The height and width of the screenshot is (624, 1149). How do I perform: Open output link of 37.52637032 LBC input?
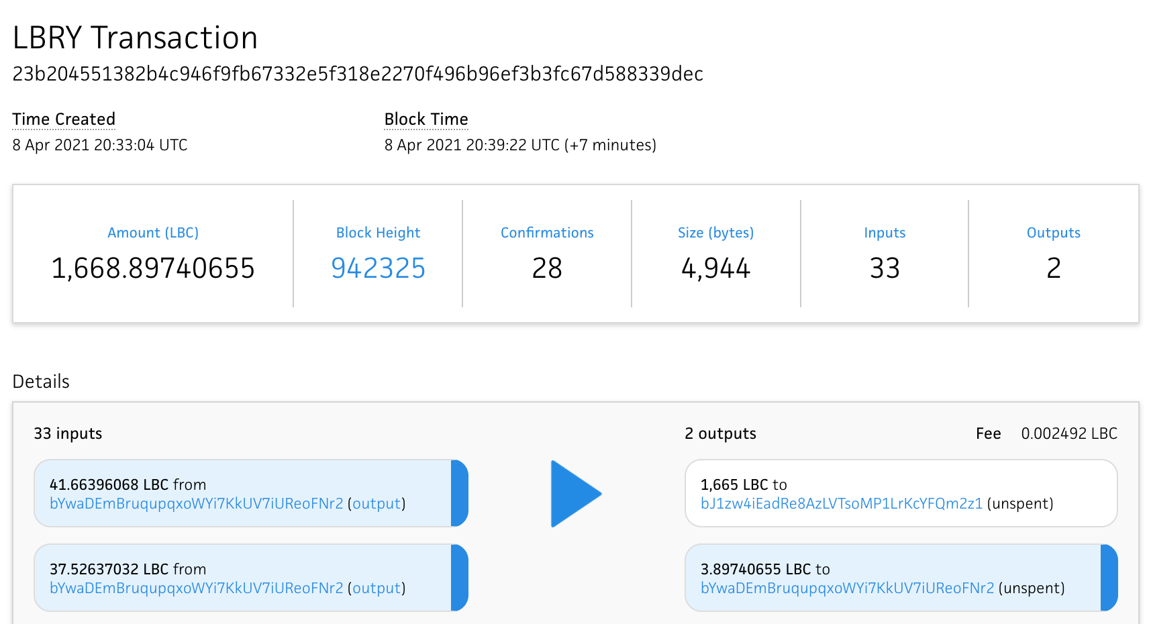tap(377, 588)
